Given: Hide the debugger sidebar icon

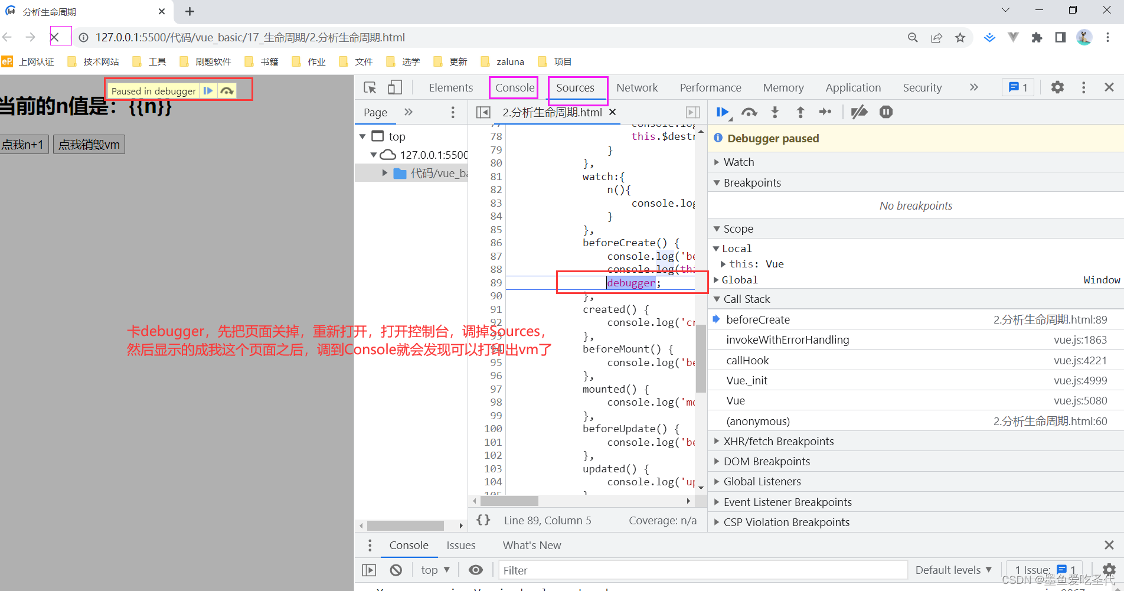Looking at the screenshot, I should point(693,112).
